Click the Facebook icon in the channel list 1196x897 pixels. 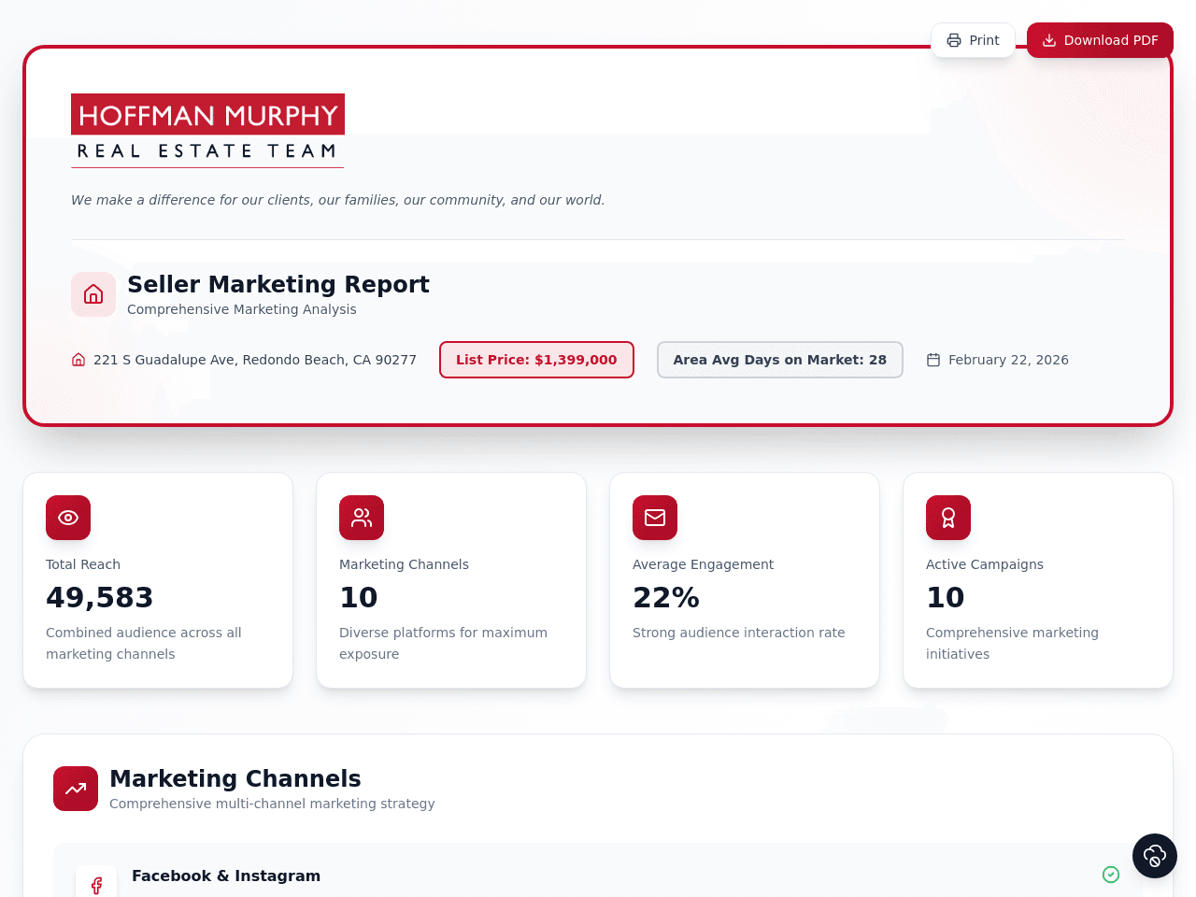96,885
